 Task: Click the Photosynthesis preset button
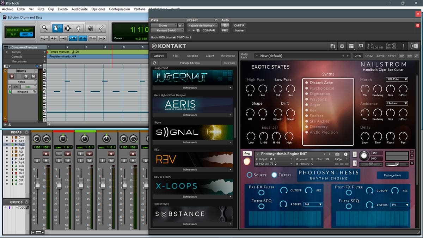392,175
